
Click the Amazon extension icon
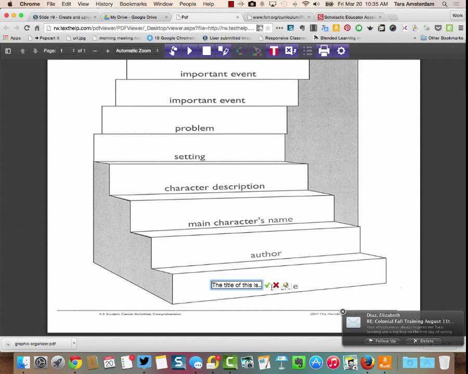[336, 28]
